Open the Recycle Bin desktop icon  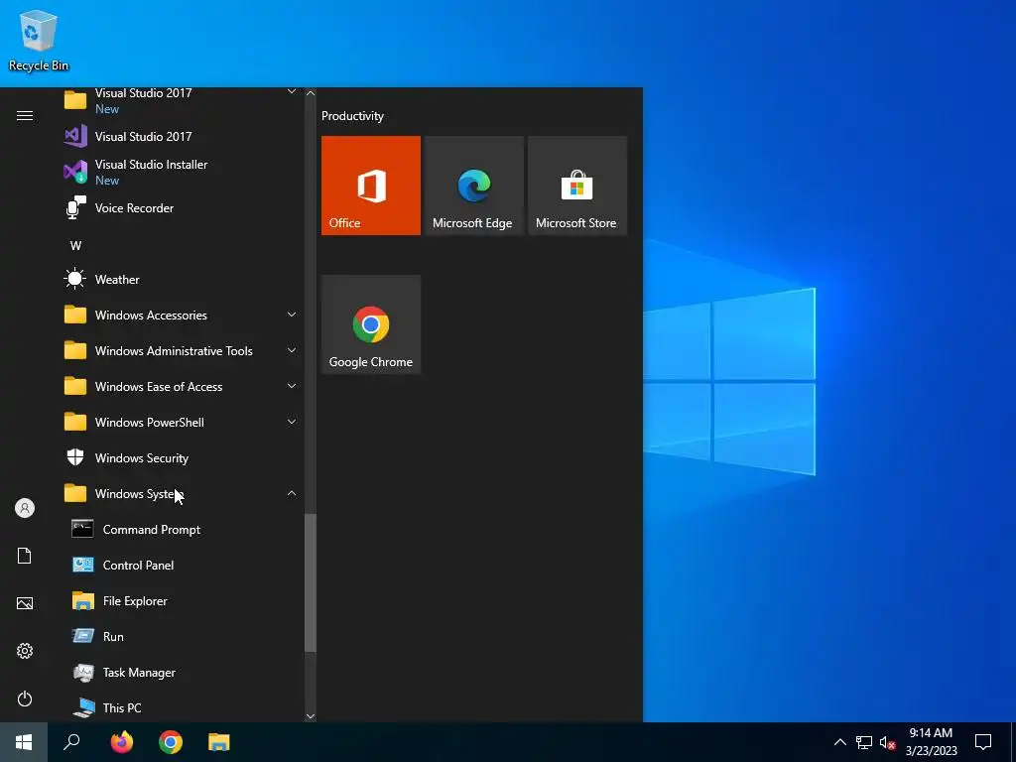click(39, 40)
